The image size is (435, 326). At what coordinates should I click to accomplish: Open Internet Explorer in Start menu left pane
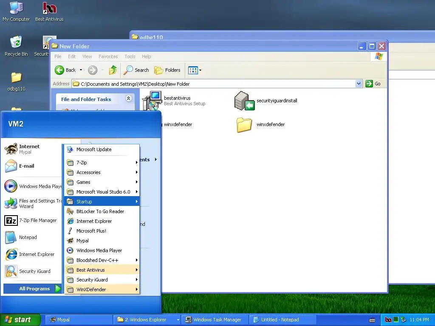(33, 254)
